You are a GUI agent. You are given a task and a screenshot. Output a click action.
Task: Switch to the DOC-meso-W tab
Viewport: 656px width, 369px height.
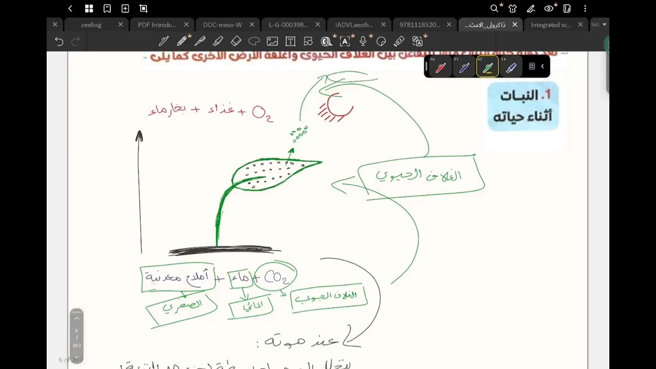(222, 25)
